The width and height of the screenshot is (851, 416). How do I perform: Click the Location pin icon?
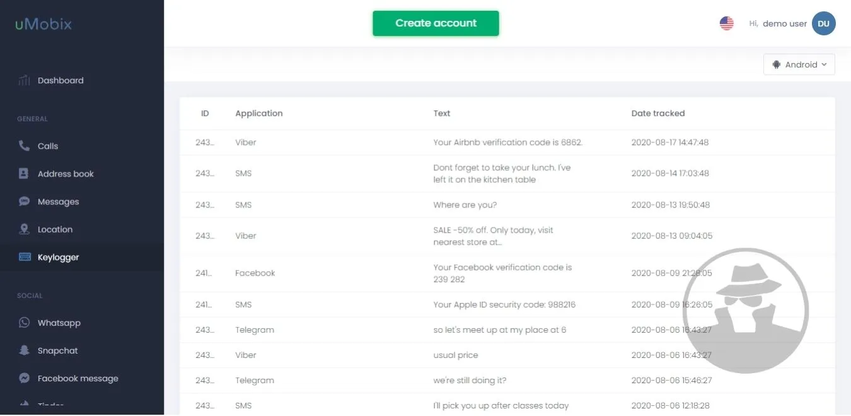click(x=24, y=229)
